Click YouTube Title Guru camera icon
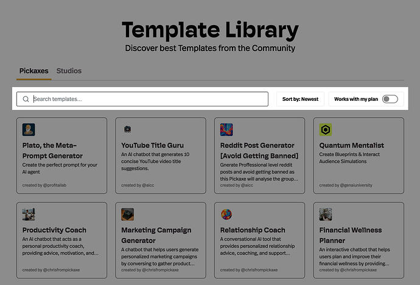Viewport: 420px width, 285px height. click(127, 129)
